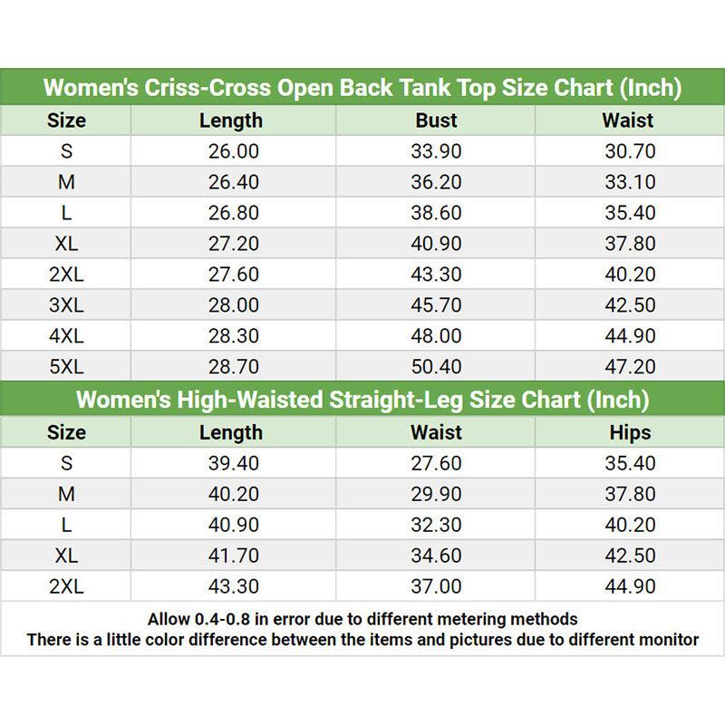The image size is (725, 725).
Task: Select the Hips column header
Action: (x=630, y=432)
